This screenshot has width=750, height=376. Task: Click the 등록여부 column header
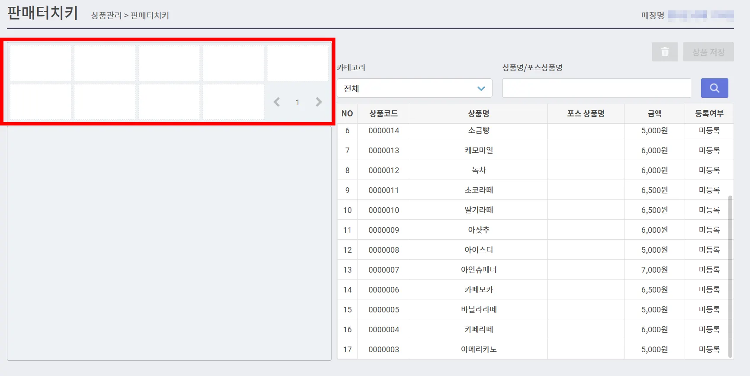709,113
